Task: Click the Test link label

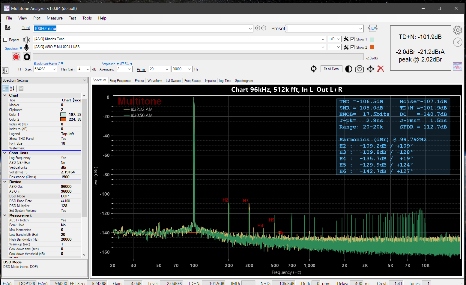Action: pos(26,28)
